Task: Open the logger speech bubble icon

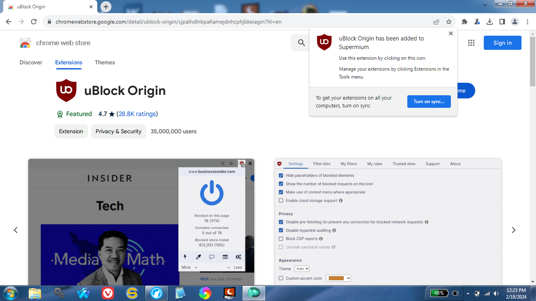Action: tap(211, 257)
